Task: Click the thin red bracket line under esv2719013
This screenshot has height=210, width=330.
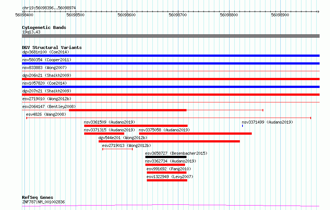Action: (x=118, y=149)
